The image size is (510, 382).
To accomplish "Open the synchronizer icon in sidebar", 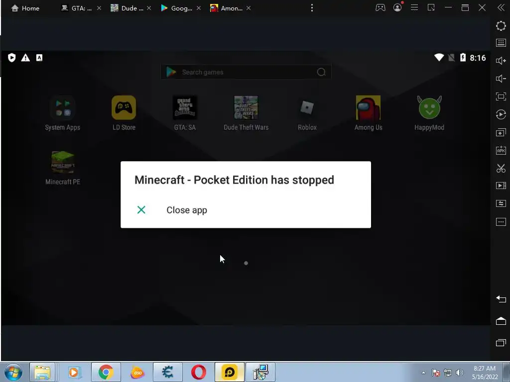I will tap(501, 203).
